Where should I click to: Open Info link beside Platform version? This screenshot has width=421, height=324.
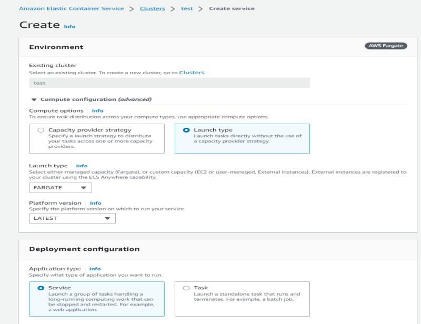tap(95, 203)
